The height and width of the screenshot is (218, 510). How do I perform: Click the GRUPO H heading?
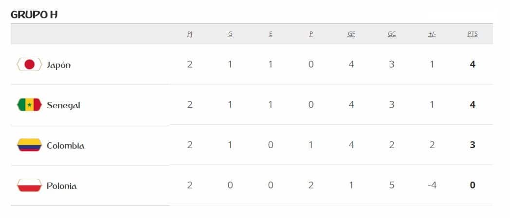point(34,15)
